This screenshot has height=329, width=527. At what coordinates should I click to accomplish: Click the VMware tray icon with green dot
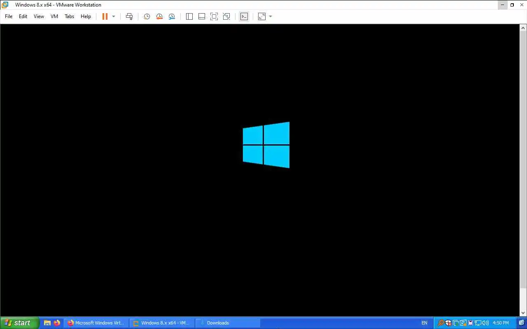tap(455, 323)
